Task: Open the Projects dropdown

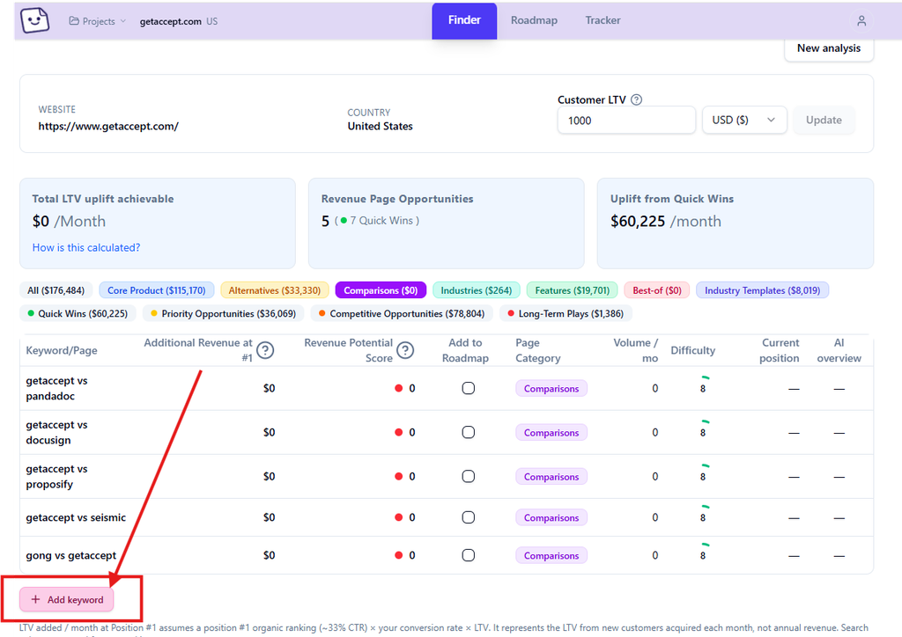Action: [x=97, y=21]
